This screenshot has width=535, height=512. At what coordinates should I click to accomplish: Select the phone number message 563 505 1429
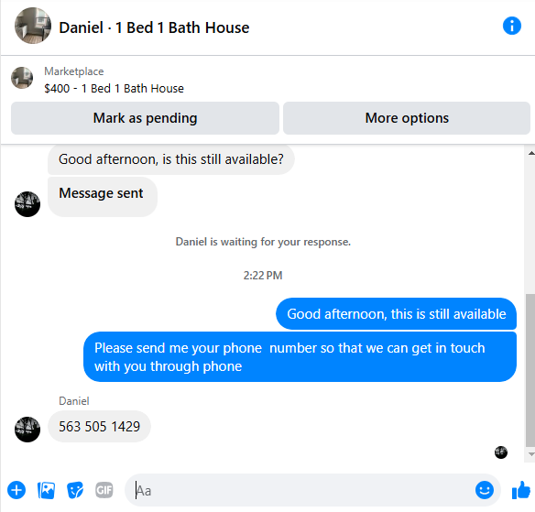99,427
